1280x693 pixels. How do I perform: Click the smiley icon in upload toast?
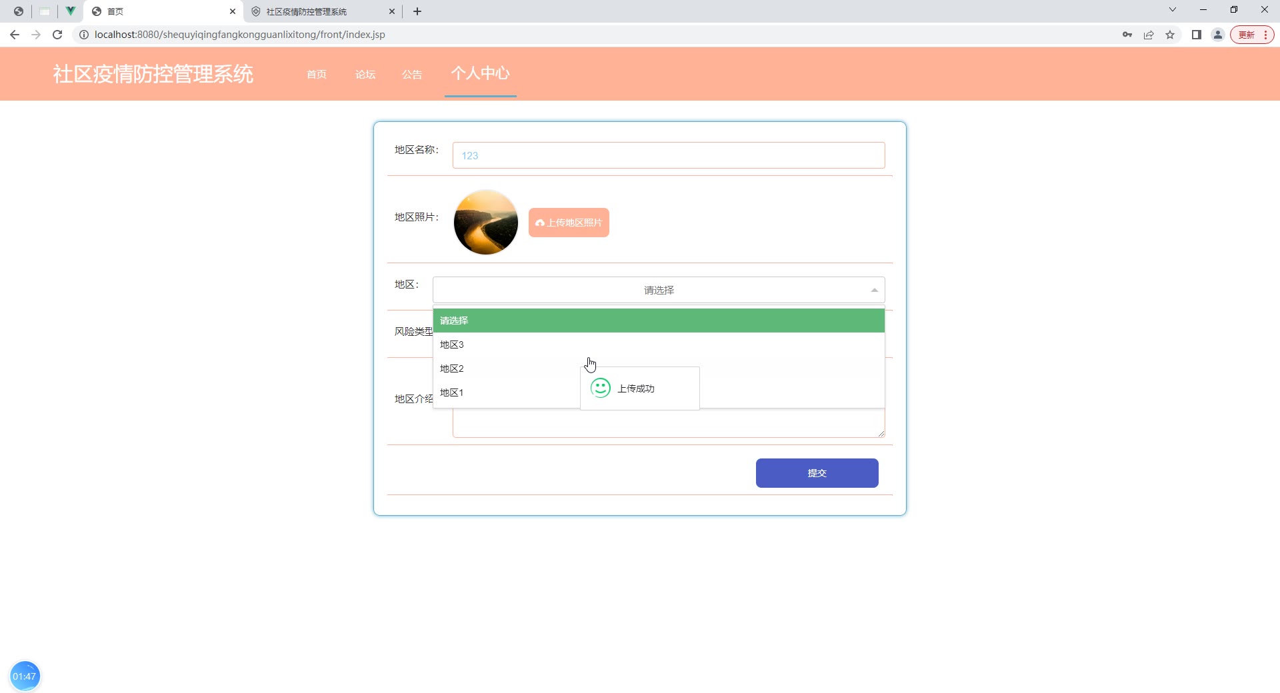click(601, 388)
